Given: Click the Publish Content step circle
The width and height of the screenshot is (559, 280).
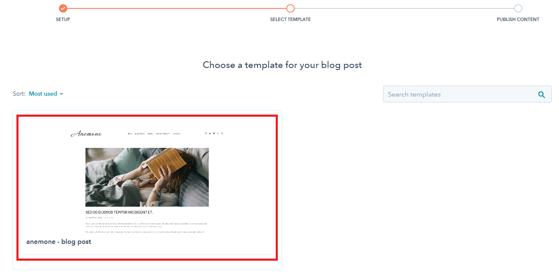Looking at the screenshot, I should tap(518, 8).
